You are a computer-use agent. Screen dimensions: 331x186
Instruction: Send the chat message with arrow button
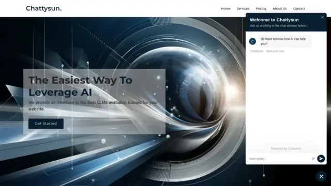click(x=321, y=159)
